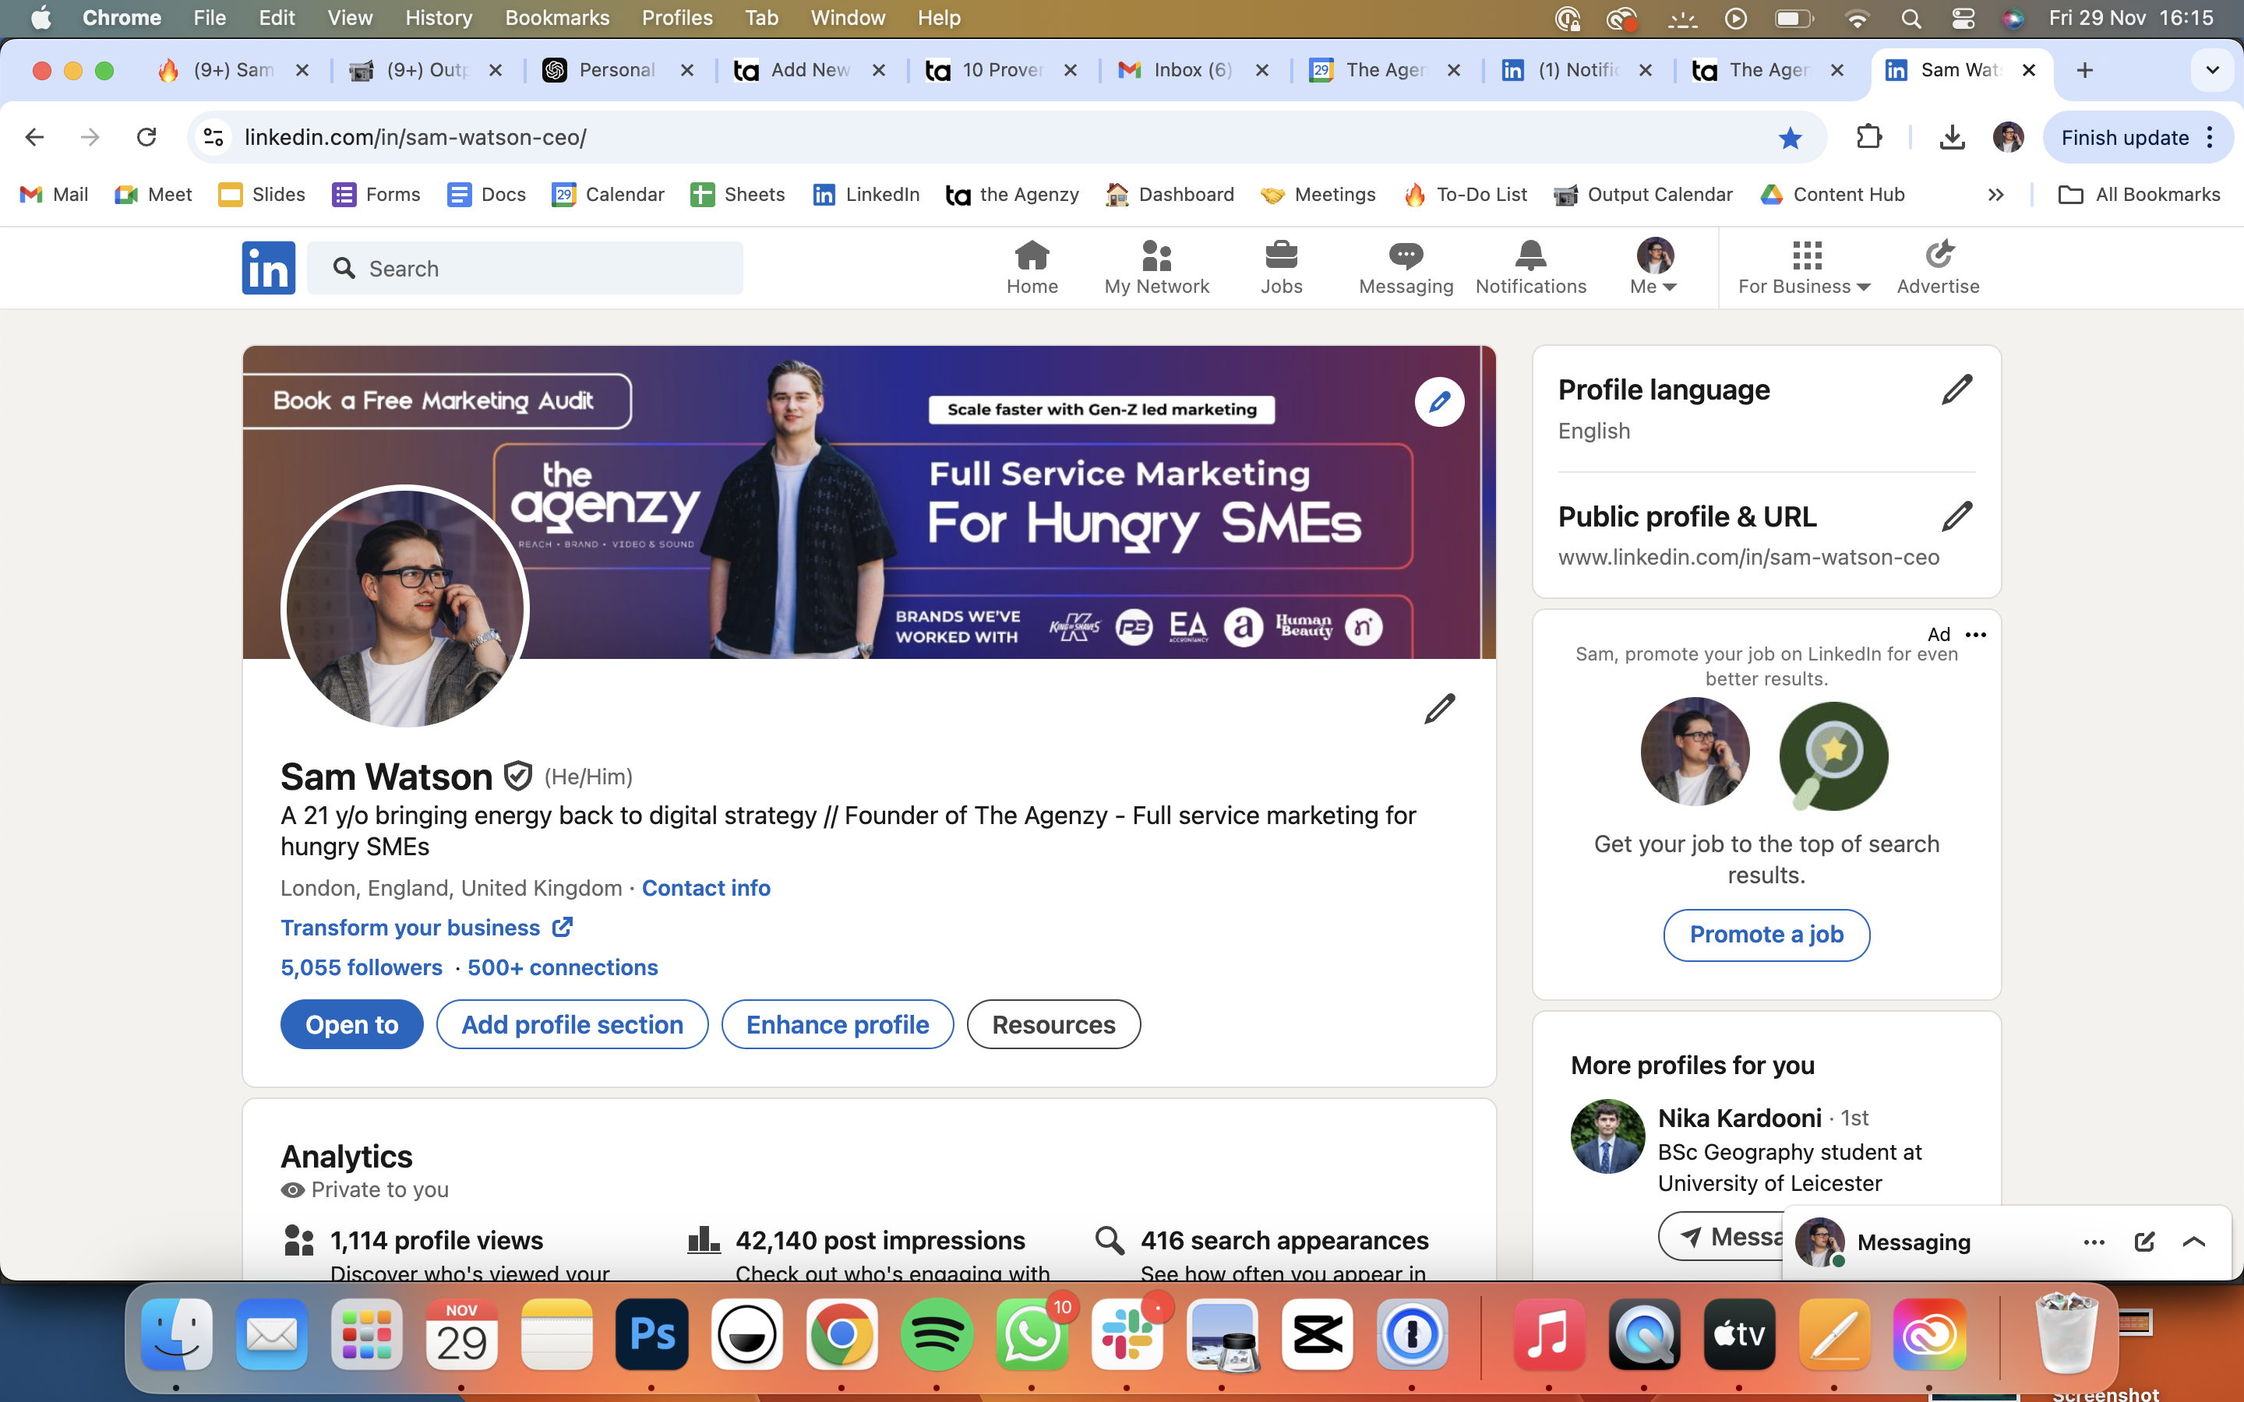The width and height of the screenshot is (2244, 1402).
Task: Edit the Profile language setting
Action: pos(1956,389)
